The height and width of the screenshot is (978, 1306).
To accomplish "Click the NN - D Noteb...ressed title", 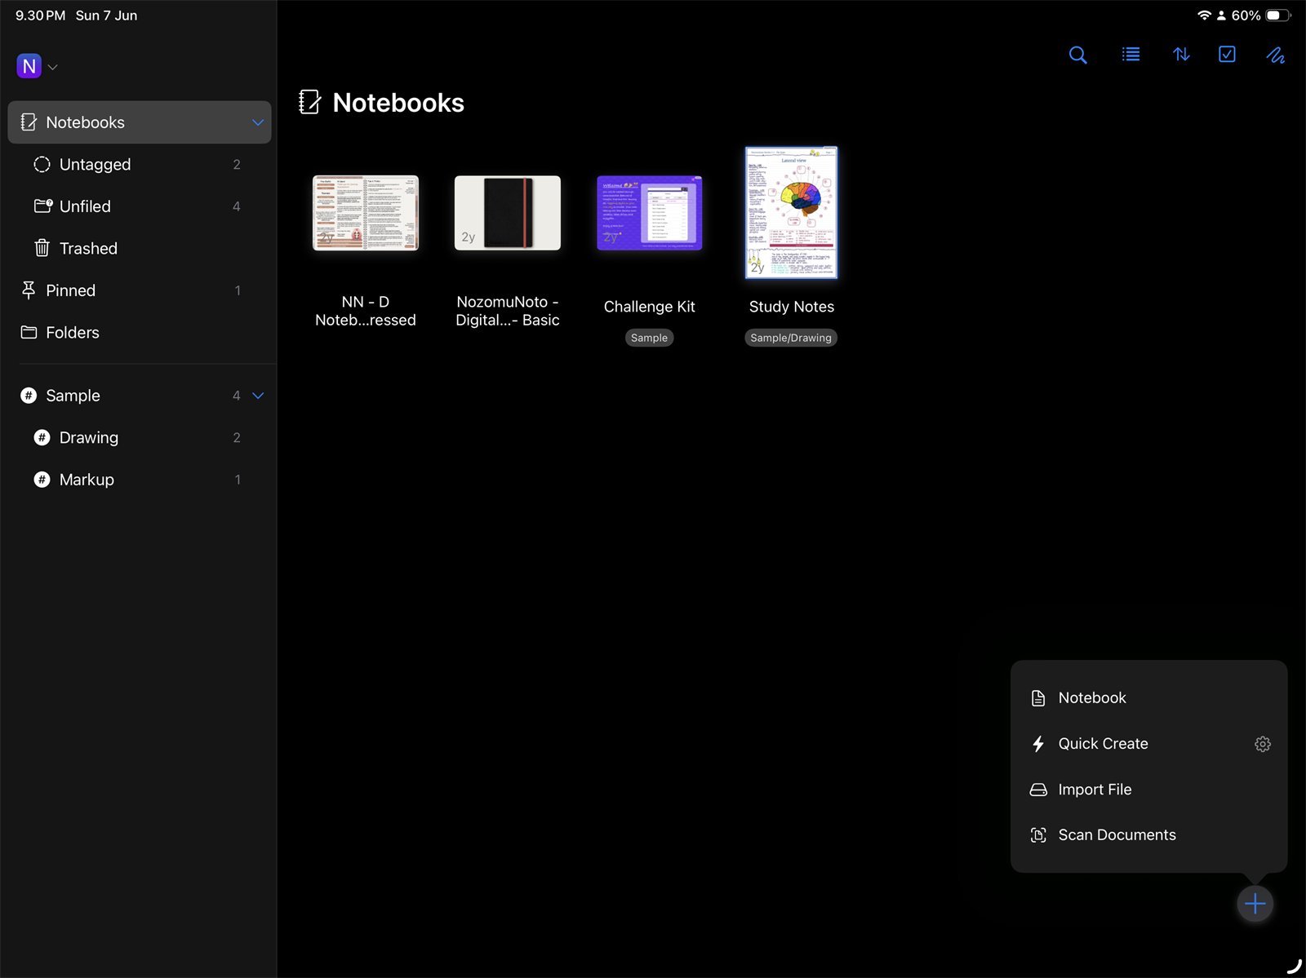I will (x=366, y=311).
